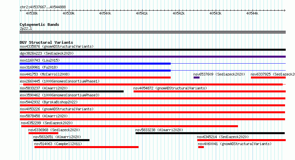Open esv2660445 1000GenomesConsortiumPhase1 label
295x160 pixels.
(60, 81)
